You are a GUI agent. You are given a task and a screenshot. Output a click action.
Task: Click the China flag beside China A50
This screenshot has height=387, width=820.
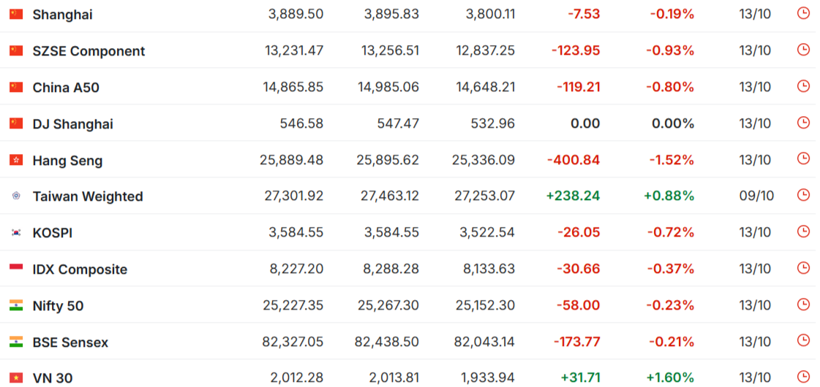point(16,87)
